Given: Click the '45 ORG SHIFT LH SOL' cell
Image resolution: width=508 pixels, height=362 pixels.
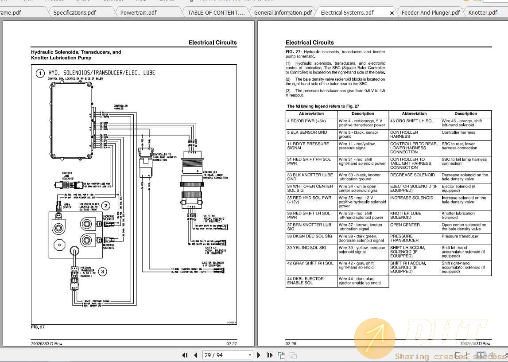Looking at the screenshot, I should (415, 123).
